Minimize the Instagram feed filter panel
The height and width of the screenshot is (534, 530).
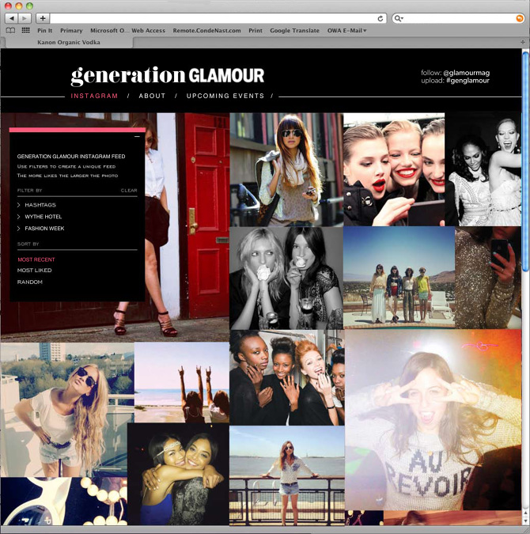pyautogui.click(x=137, y=137)
